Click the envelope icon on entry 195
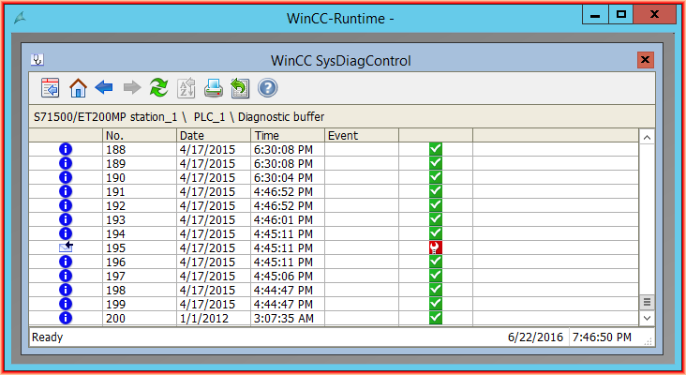The image size is (686, 375). pos(66,247)
